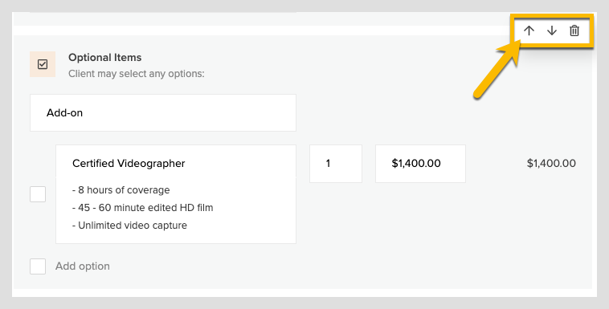This screenshot has width=609, height=309.
Task: Click the 'Optional Items' heading
Action: pyautogui.click(x=105, y=58)
